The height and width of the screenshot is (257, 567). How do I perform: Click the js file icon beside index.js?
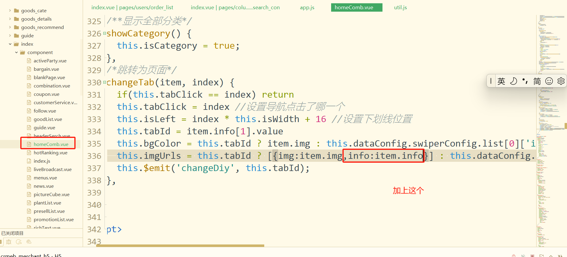click(29, 161)
